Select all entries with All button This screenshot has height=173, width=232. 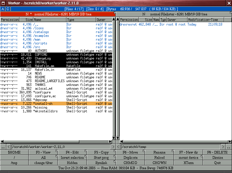coord(43,158)
